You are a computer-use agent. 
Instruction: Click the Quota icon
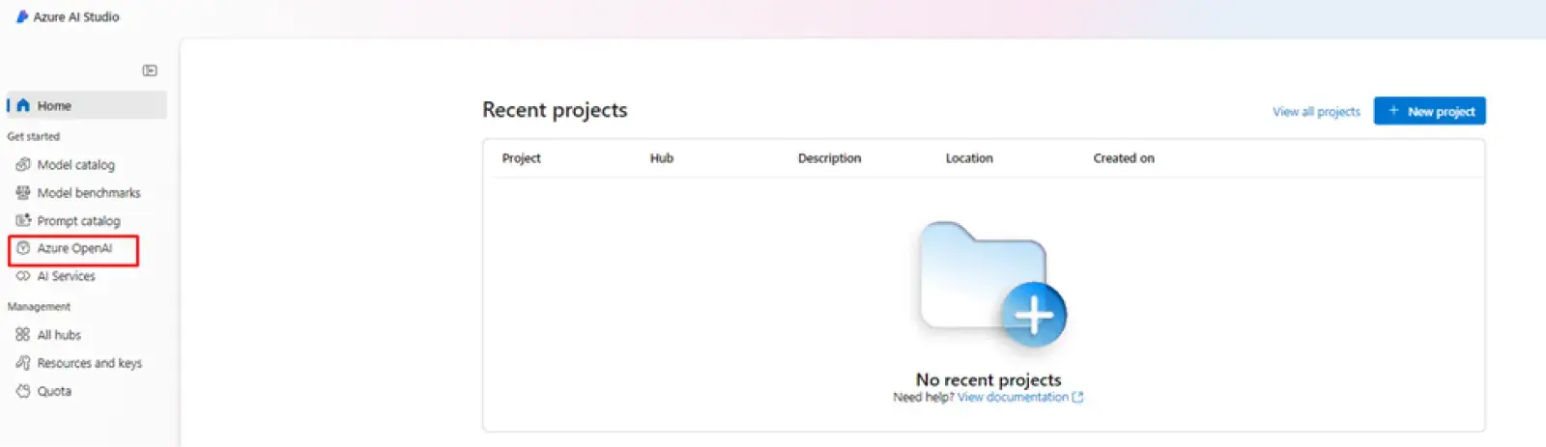tap(23, 391)
